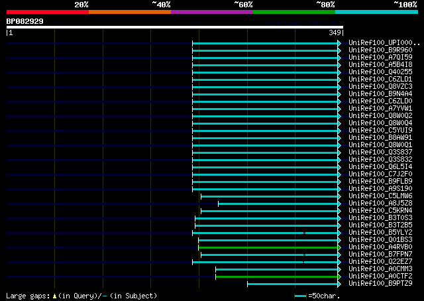Select the UniRef100_C5LMW6 label

coord(380,196)
